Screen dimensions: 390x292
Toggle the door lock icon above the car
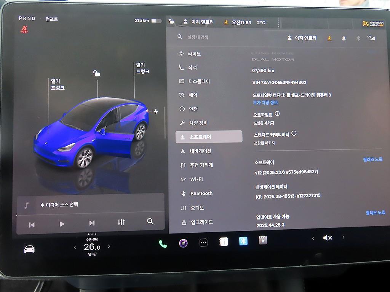(x=97, y=73)
